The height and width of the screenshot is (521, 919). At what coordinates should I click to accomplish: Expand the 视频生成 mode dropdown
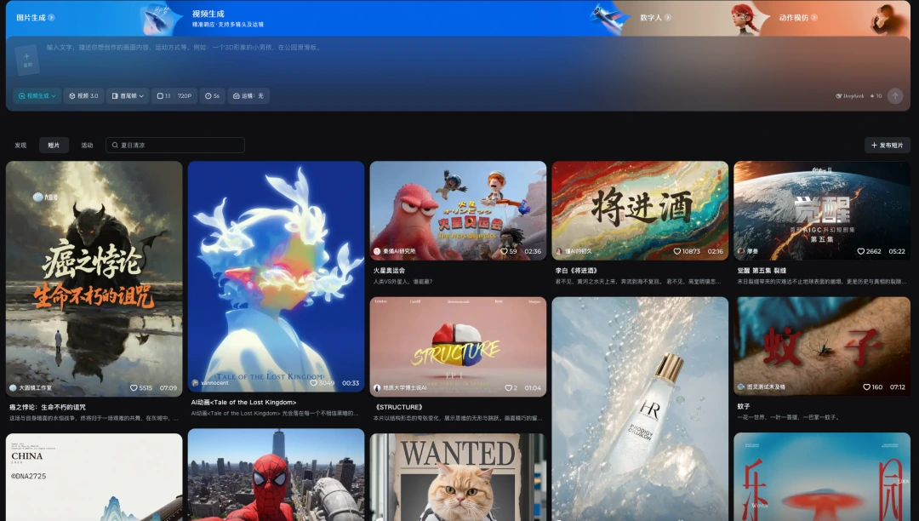pyautogui.click(x=37, y=96)
